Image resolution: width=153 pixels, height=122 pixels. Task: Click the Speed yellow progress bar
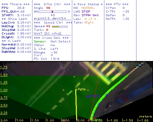(x=60, y=27)
